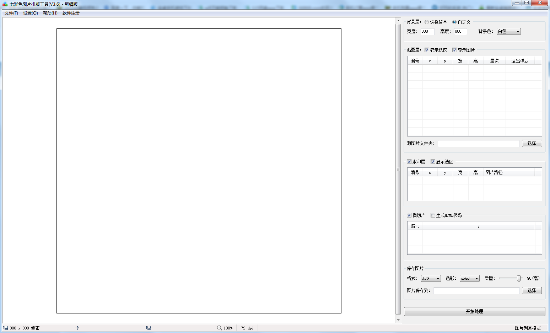This screenshot has width=550, height=333.
Task: Click the app icon in title bar
Action: (x=5, y=4)
